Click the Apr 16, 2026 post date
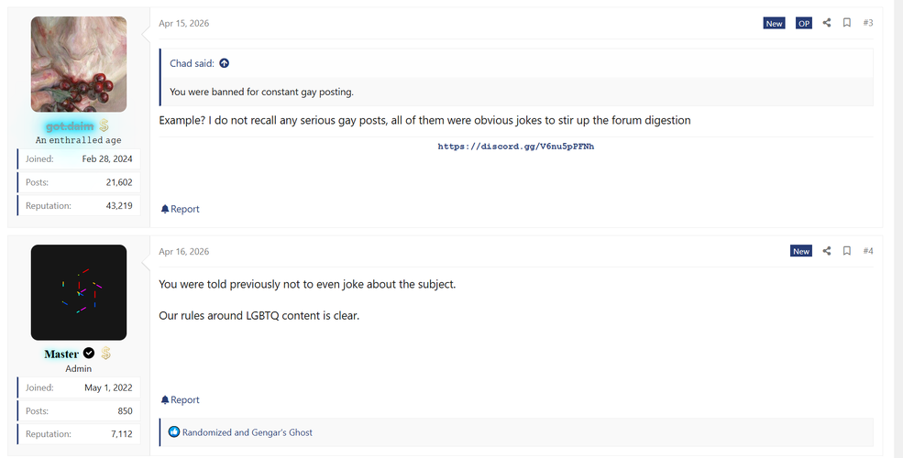 click(183, 251)
